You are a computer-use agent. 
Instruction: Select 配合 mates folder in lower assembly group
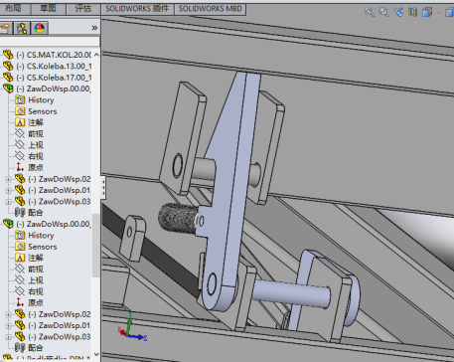click(x=29, y=348)
